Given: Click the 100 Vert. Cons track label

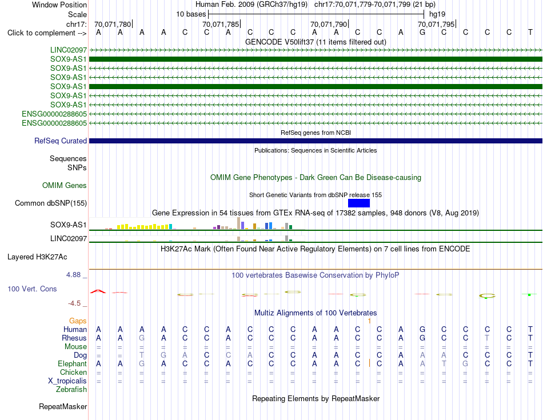Looking at the screenshot, I should pyautogui.click(x=32, y=289).
